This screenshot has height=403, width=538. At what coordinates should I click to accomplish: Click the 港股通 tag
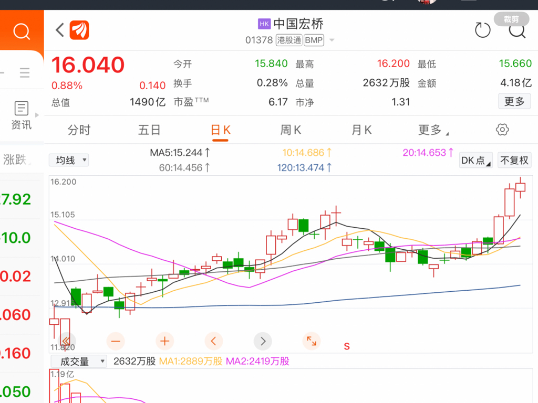pos(289,40)
